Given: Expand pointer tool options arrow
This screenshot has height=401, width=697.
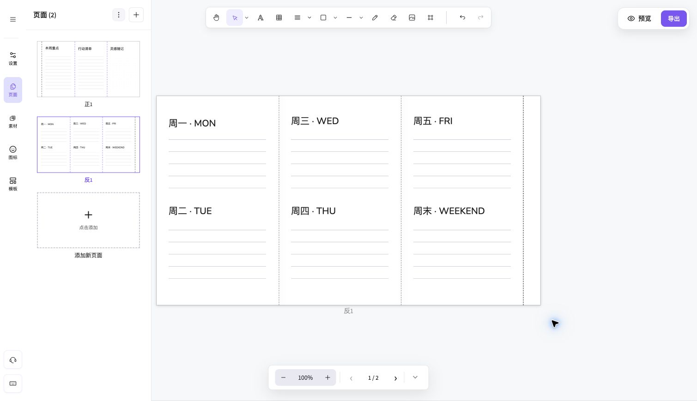Looking at the screenshot, I should [247, 18].
